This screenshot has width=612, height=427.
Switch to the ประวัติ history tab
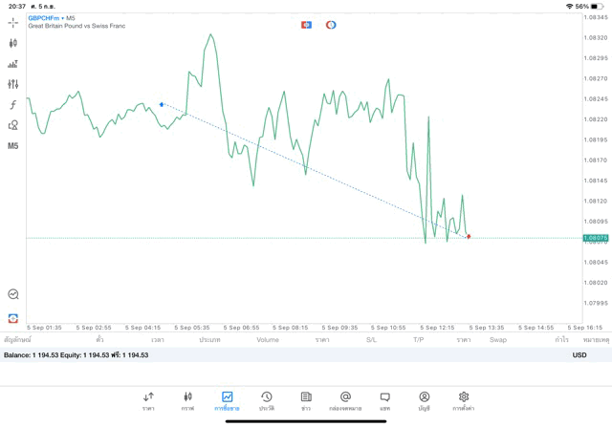point(266,400)
